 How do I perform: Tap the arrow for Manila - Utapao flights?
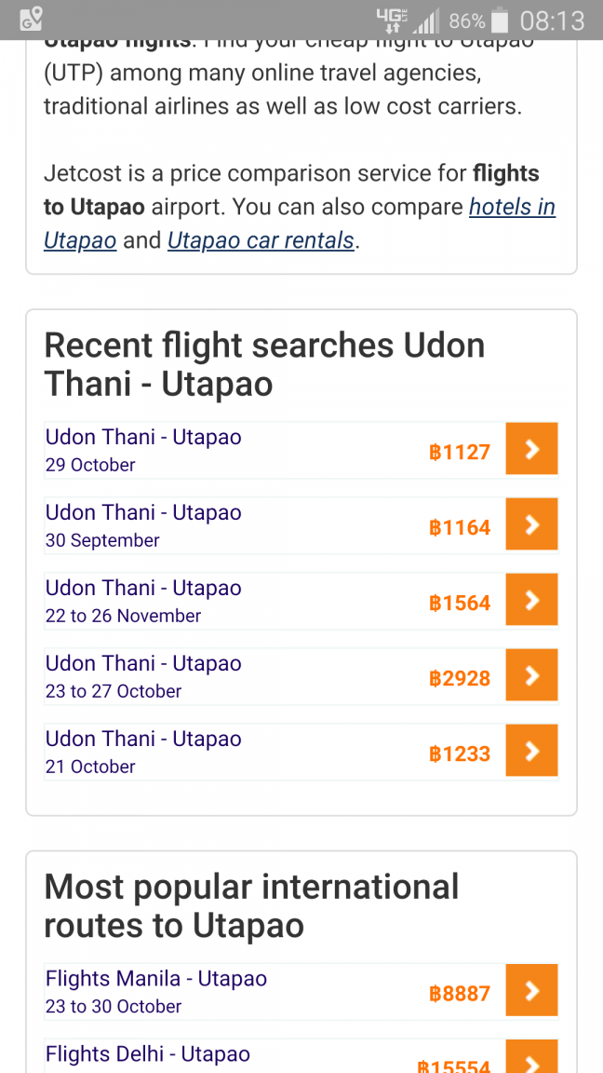click(x=531, y=990)
